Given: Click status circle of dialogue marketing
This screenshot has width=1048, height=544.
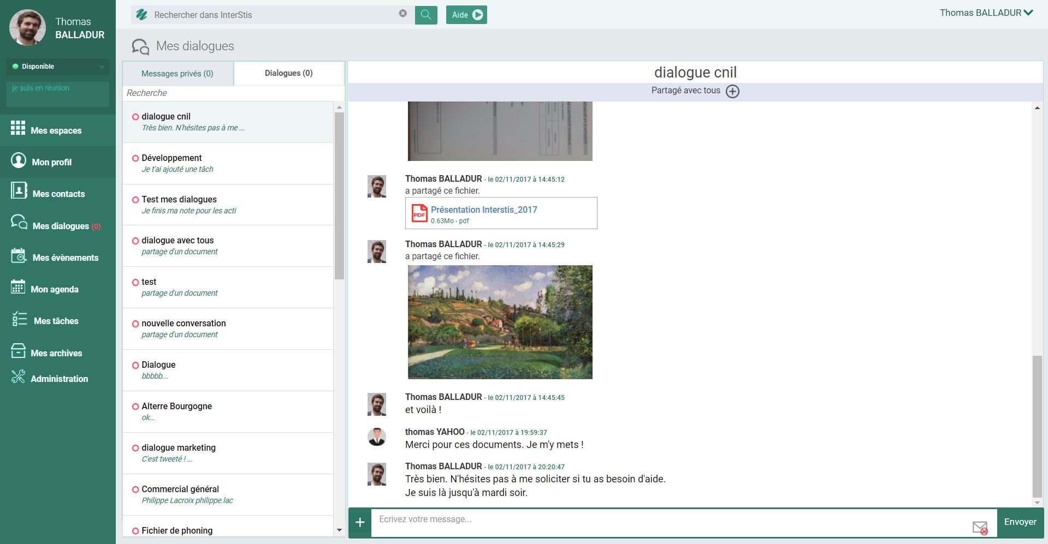Looking at the screenshot, I should (135, 448).
